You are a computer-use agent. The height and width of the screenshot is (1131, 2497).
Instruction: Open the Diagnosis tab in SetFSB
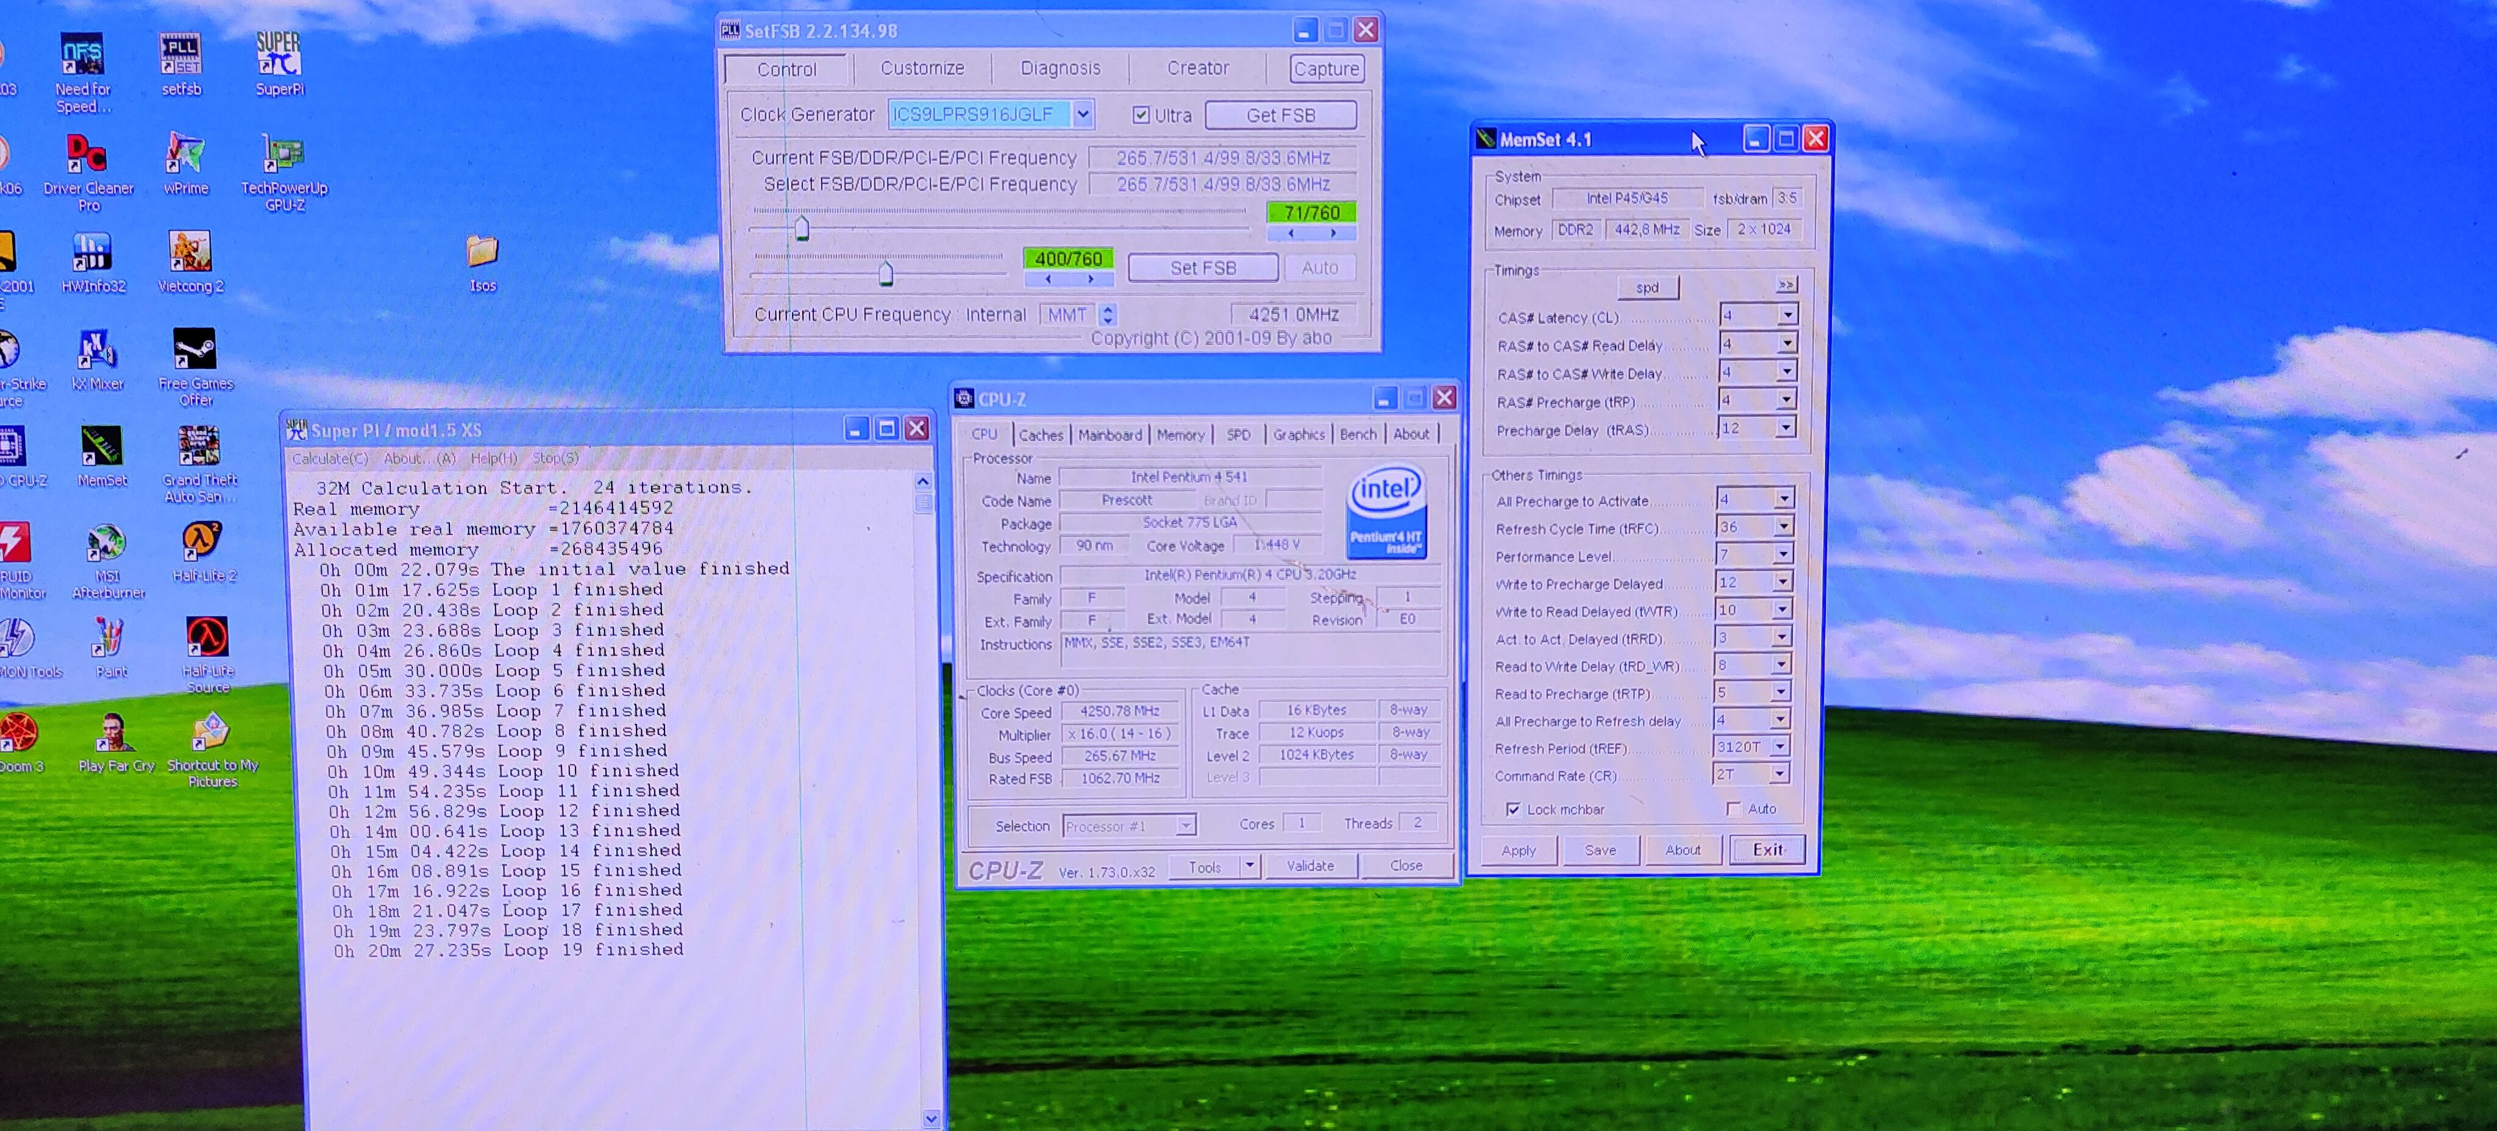point(1060,69)
